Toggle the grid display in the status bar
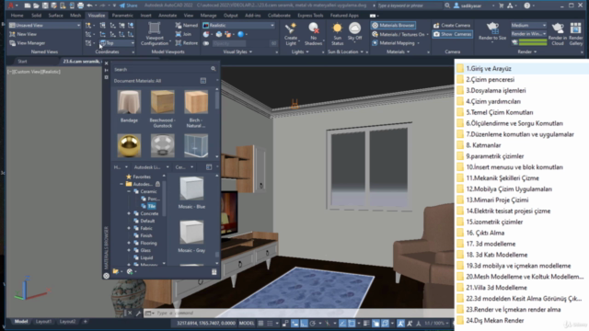The image size is (589, 331). pyautogui.click(x=260, y=323)
